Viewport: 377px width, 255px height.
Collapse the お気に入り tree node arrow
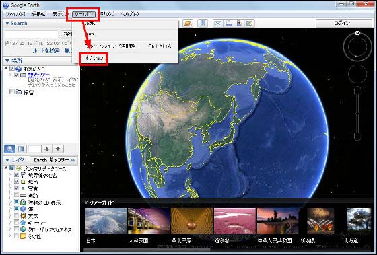tap(6, 69)
